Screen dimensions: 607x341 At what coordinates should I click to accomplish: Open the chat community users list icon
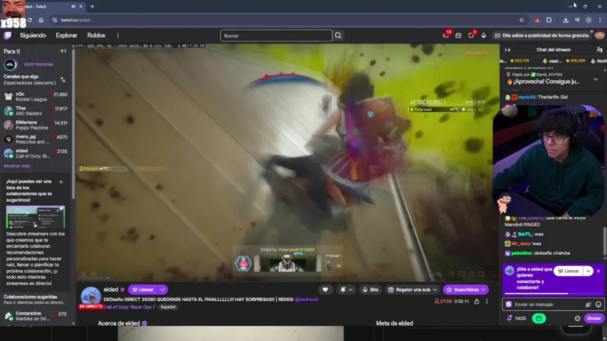click(599, 50)
